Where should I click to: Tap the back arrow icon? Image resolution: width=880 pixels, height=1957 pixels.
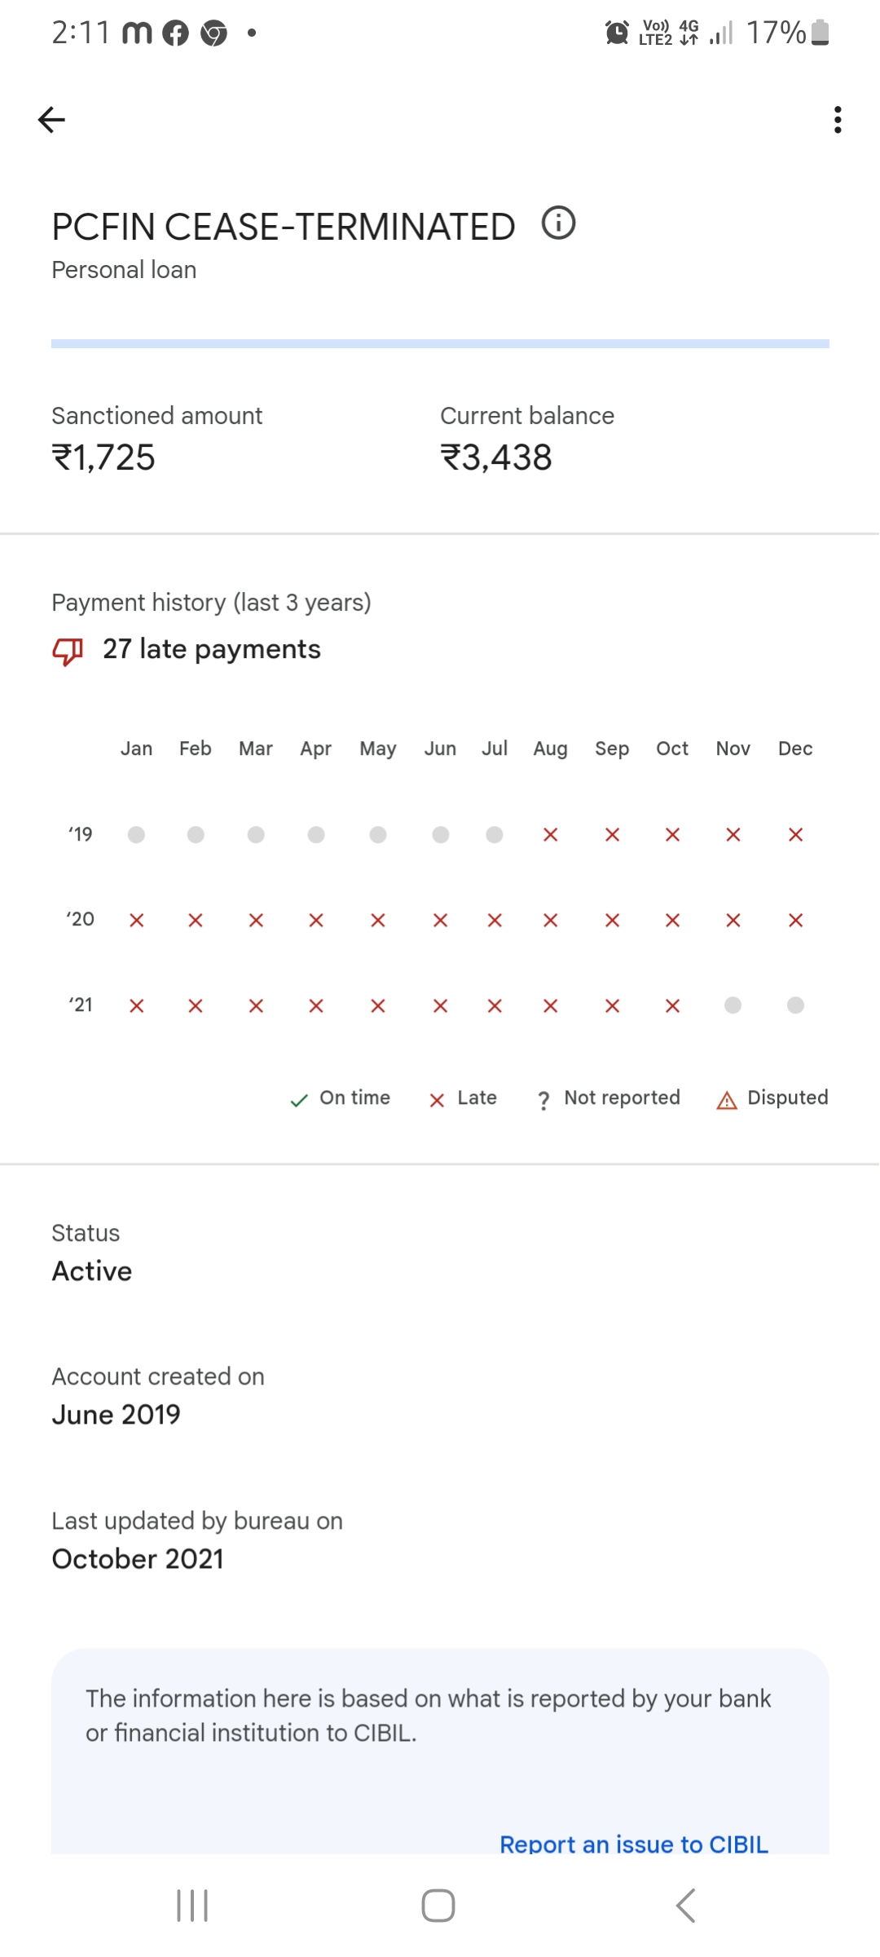51,120
